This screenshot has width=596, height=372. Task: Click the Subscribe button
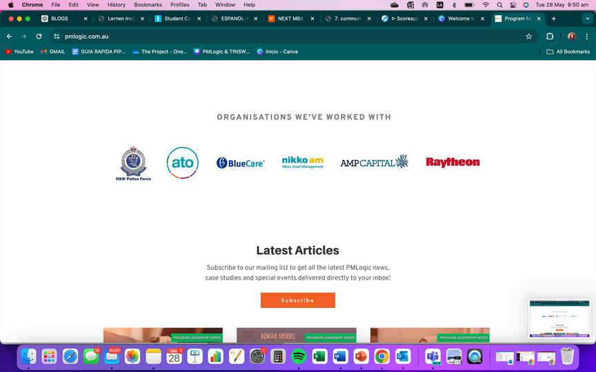click(x=297, y=300)
